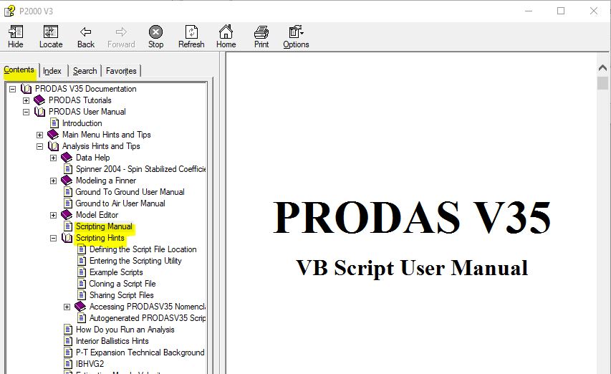
Task: Expand Main Menu Hints and Tips
Action: point(40,135)
